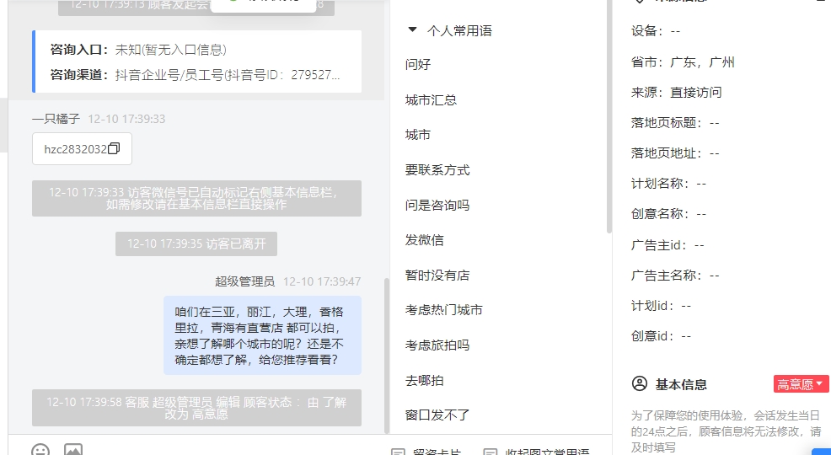This screenshot has height=455, width=831.
Task: Click the visitor name 一只橘子
Action: [56, 119]
